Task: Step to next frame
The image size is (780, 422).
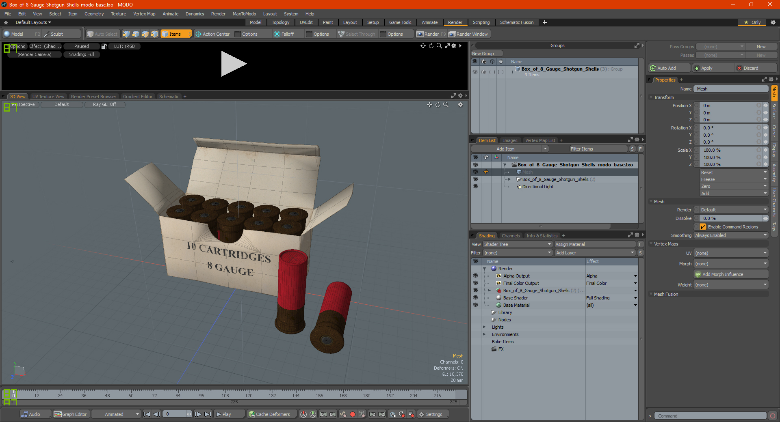Action: click(x=198, y=414)
